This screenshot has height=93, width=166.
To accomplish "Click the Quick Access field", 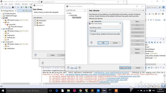I will point(151,7).
